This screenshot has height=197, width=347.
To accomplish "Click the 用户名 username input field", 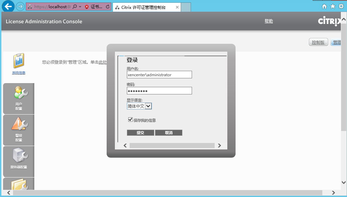I will click(x=159, y=75).
